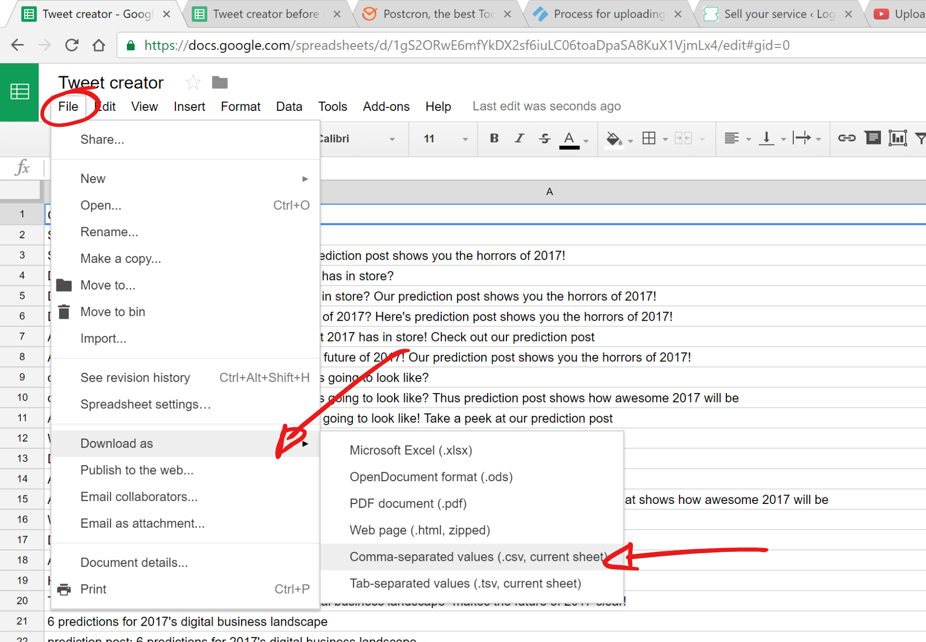
Task: Expand fill color dropdown arrow
Action: 630,141
